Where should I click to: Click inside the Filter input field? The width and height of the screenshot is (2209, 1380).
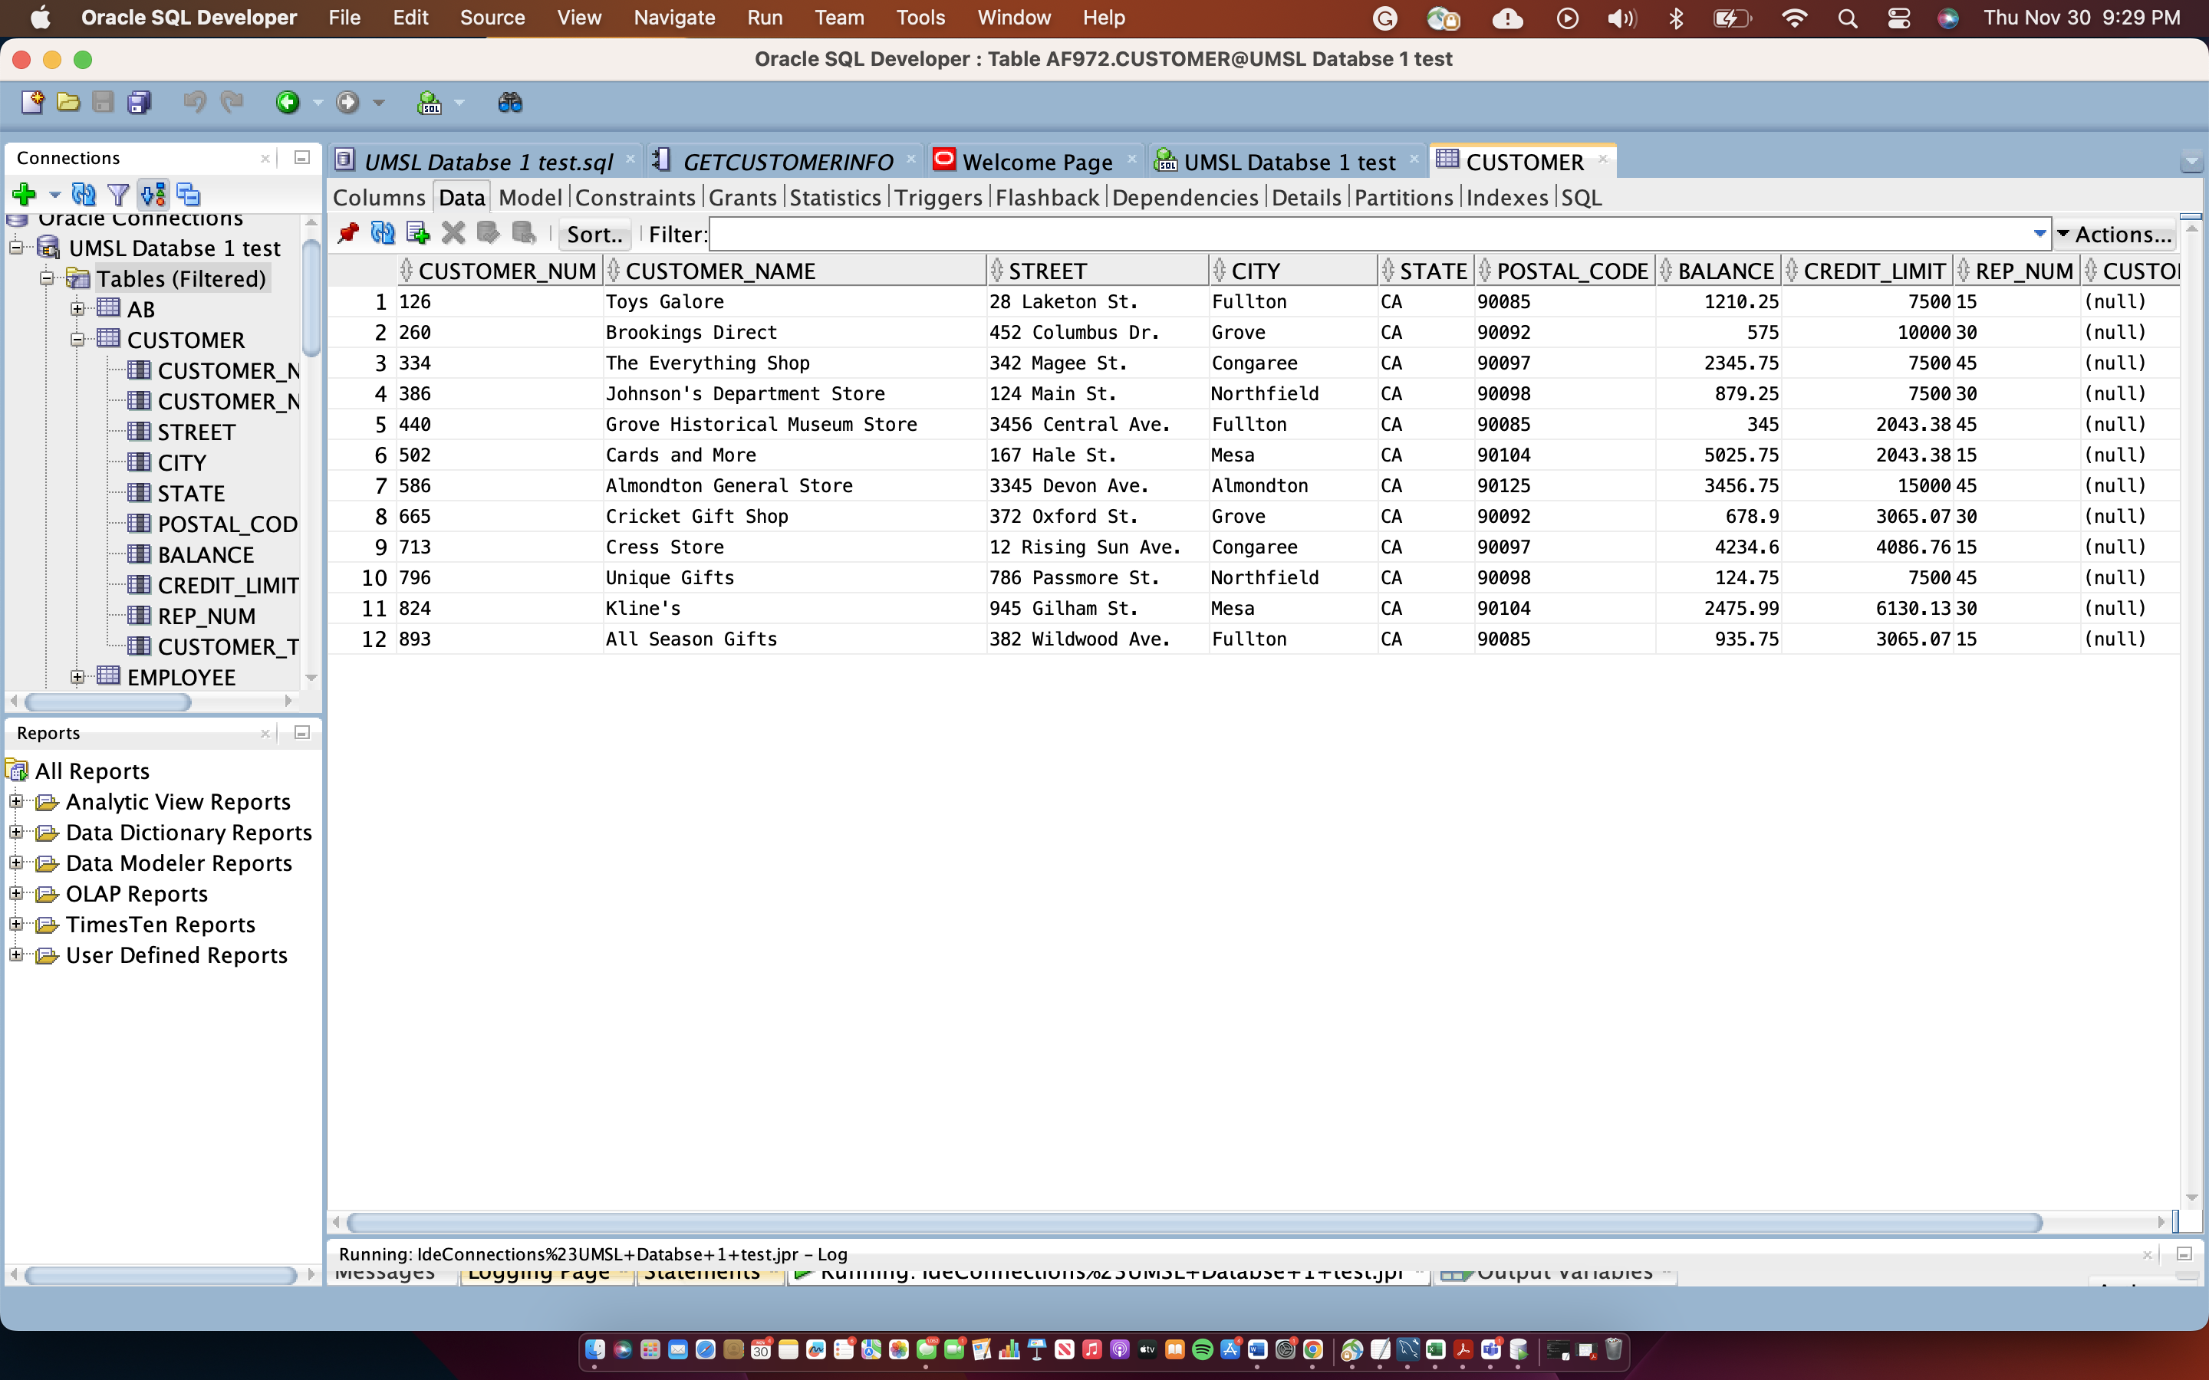(1369, 235)
